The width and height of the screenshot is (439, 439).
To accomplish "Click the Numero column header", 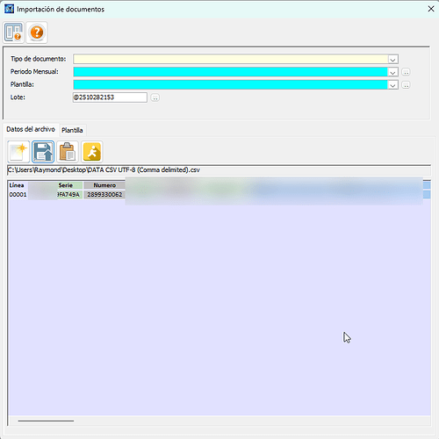I will coord(104,185).
